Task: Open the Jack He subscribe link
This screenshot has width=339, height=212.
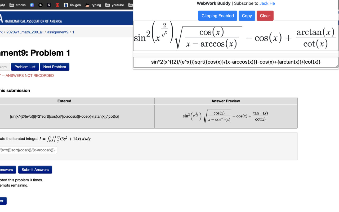Action: point(267,3)
